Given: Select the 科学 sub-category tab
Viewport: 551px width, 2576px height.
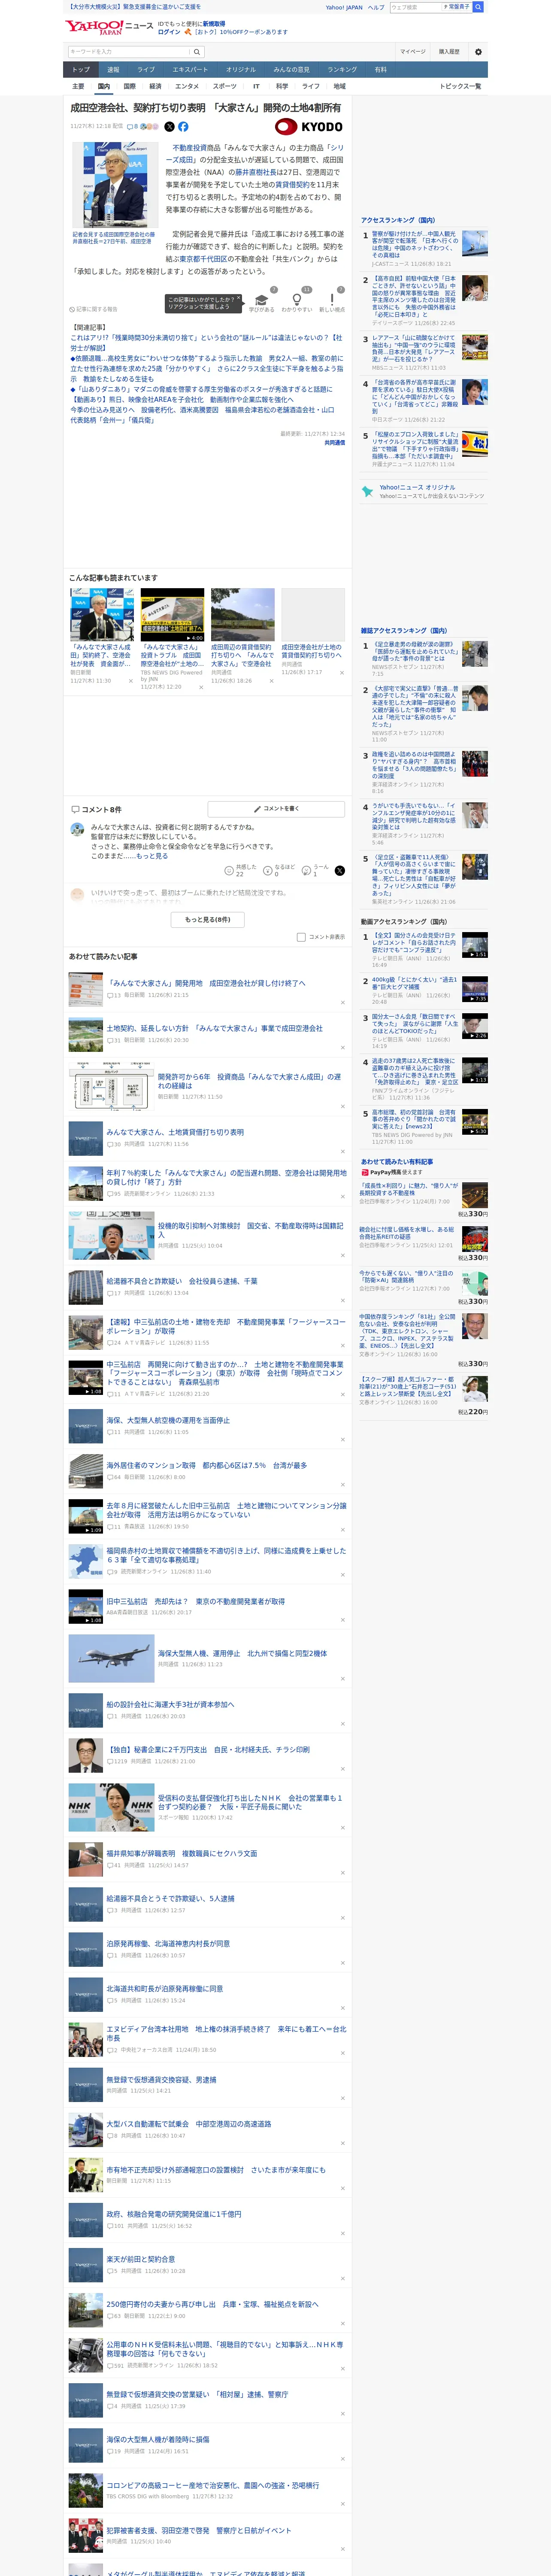Looking at the screenshot, I should (x=282, y=86).
